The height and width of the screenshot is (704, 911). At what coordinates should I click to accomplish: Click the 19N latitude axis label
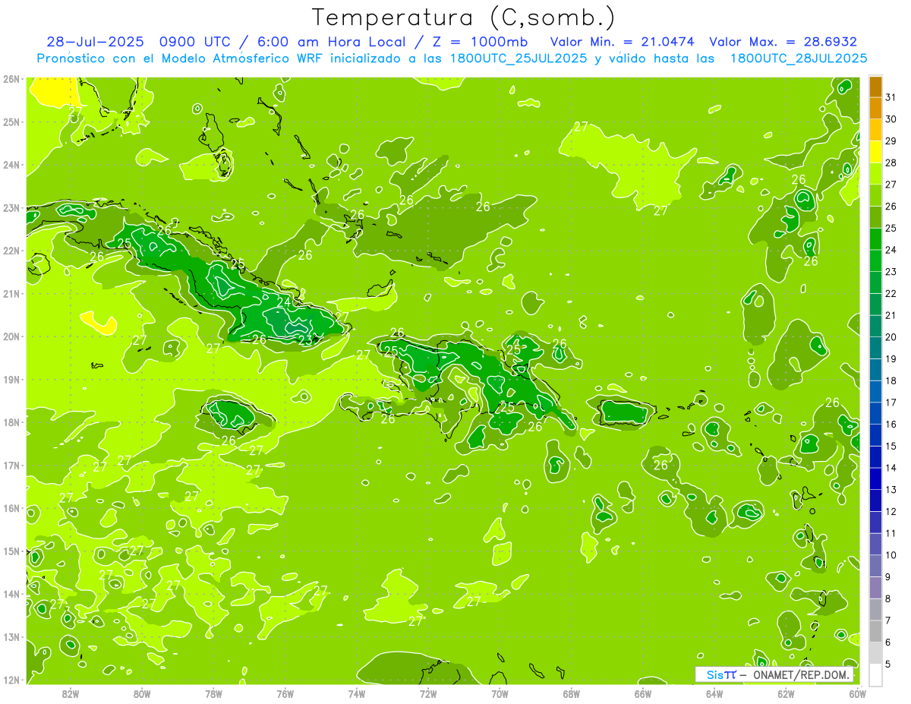(11, 379)
